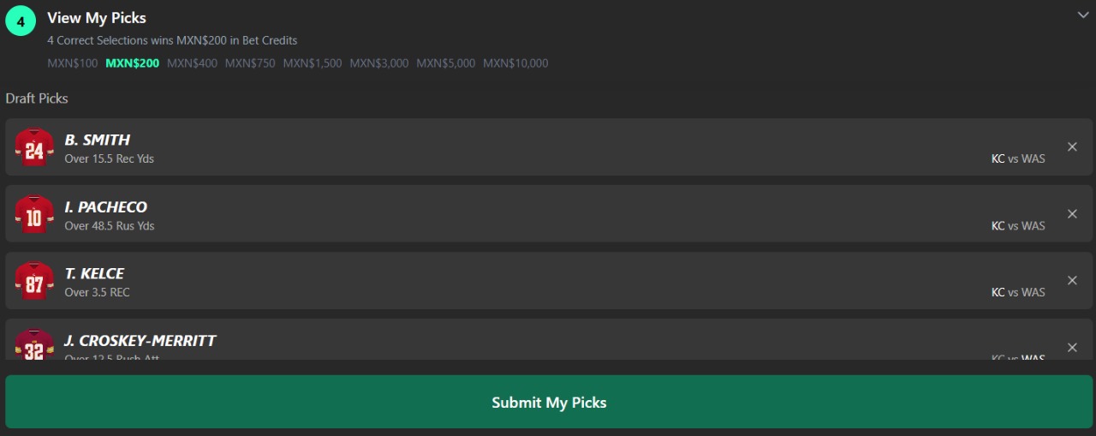The image size is (1096, 436).
Task: Select the MXN$400 prize tier
Action: tap(192, 63)
